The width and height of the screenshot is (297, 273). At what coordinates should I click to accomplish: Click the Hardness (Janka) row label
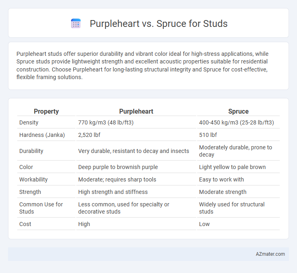[42, 135]
